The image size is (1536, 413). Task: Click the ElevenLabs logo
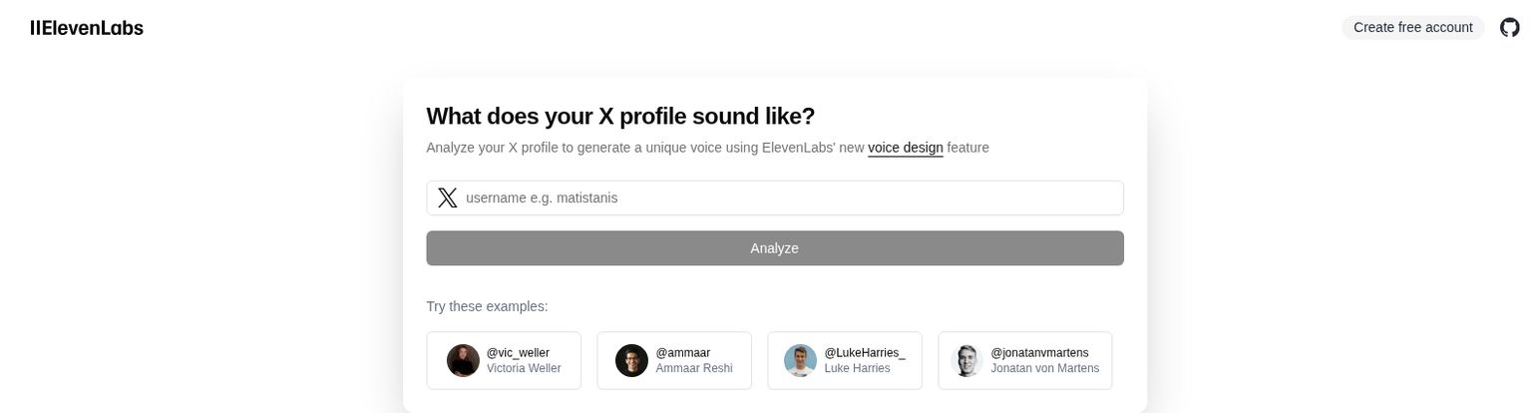pyautogui.click(x=87, y=28)
